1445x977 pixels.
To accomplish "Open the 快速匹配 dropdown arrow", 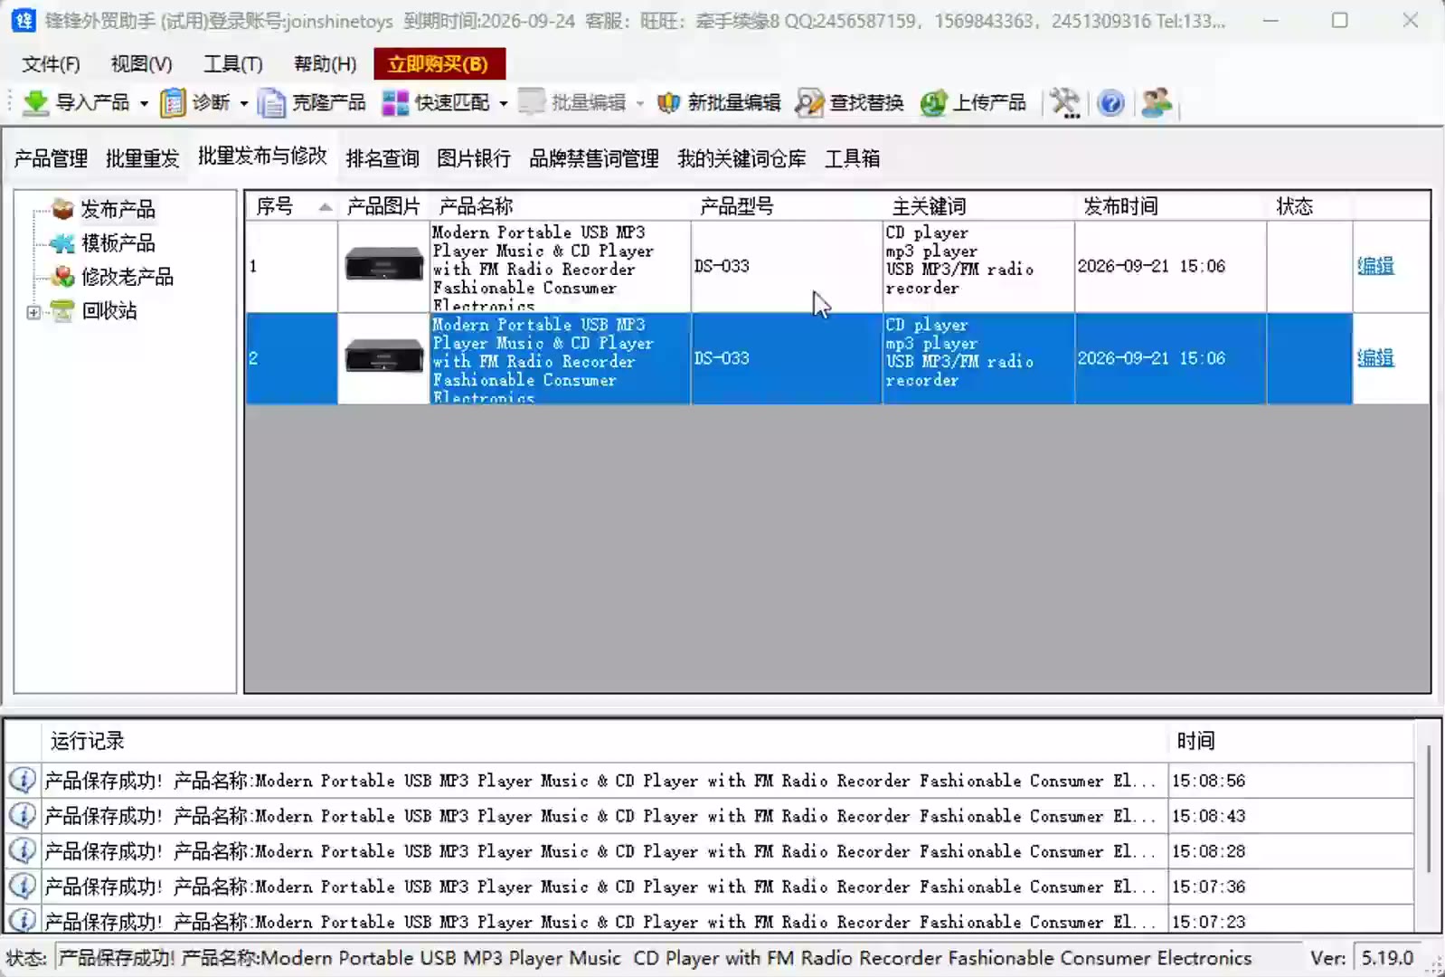I will (503, 103).
